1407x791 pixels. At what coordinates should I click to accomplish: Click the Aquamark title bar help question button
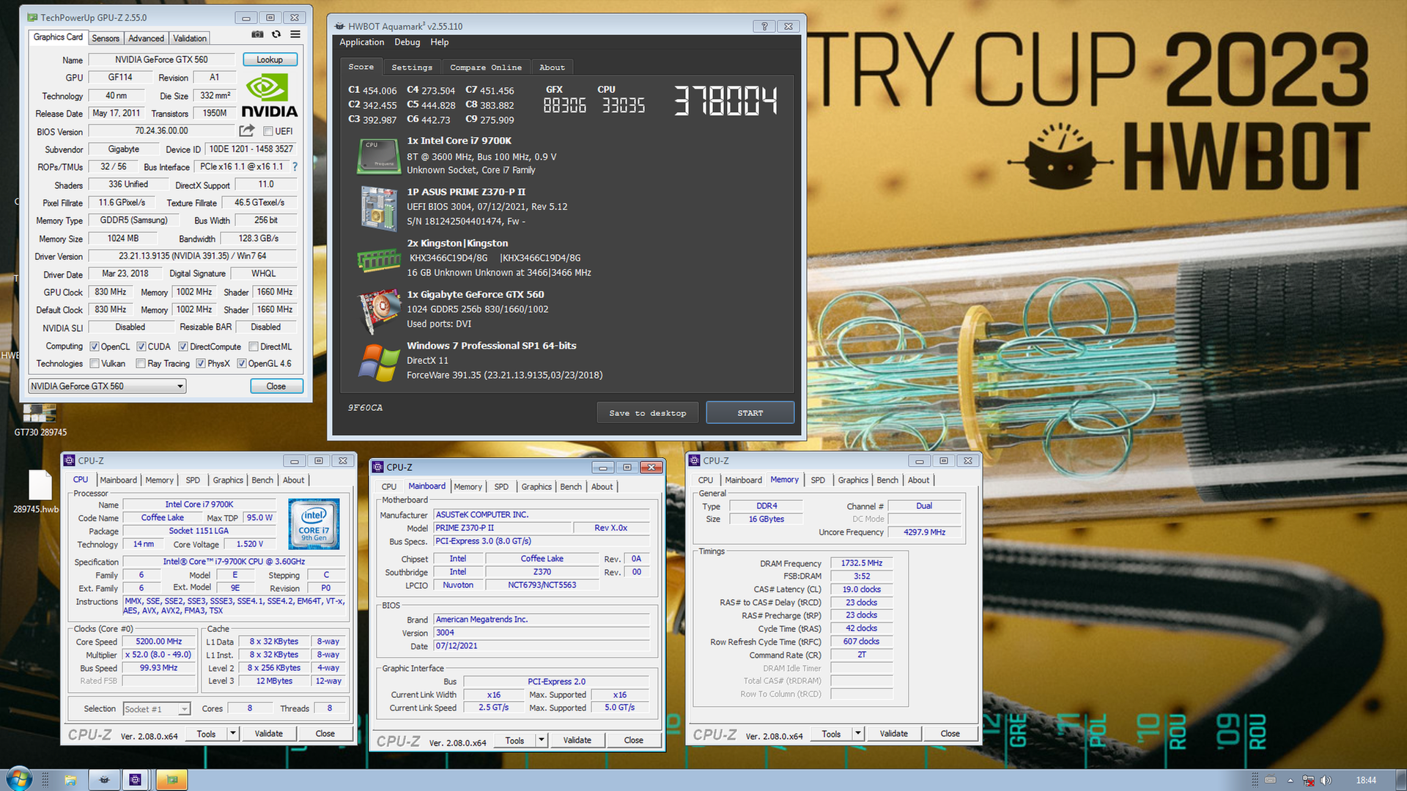point(764,26)
